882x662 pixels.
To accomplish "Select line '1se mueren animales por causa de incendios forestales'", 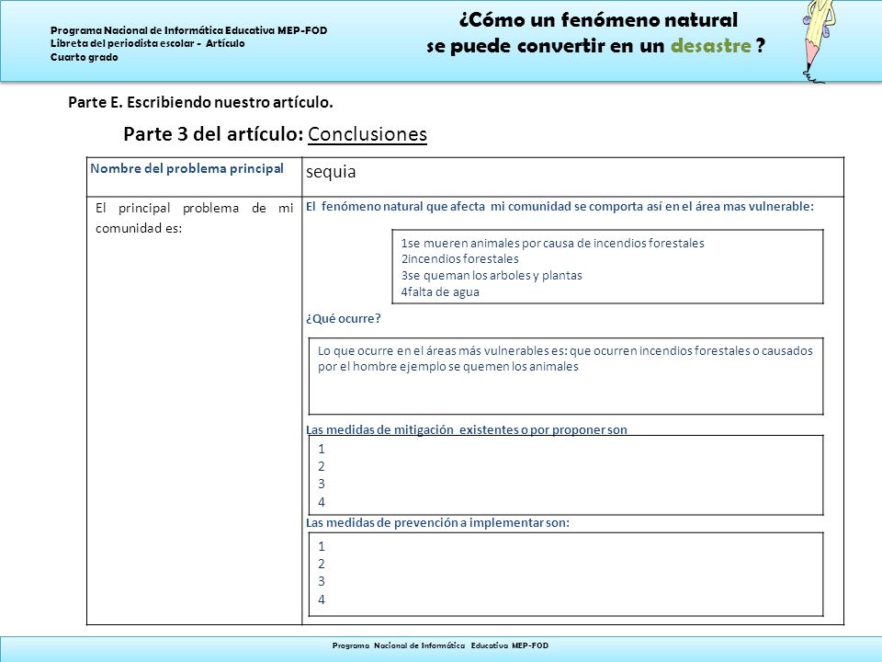I will coord(552,243).
